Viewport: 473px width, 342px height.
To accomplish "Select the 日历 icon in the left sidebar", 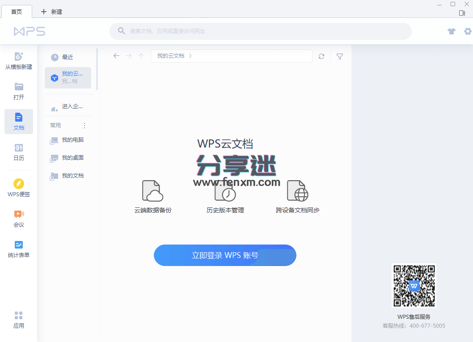I will pyautogui.click(x=18, y=152).
